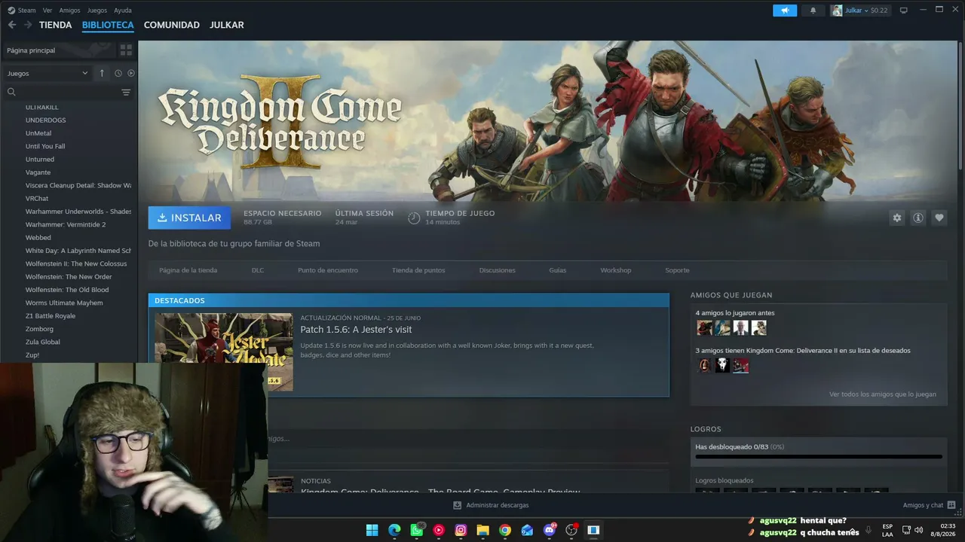Switch to the BIBLIOTECA tab
Viewport: 965px width, 542px height.
click(x=108, y=25)
